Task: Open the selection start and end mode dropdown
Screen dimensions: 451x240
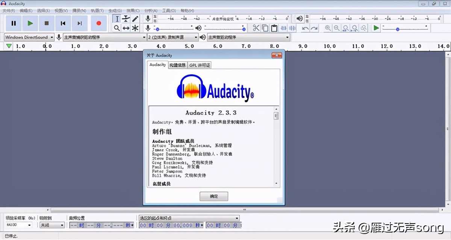Action: pyautogui.click(x=189, y=218)
